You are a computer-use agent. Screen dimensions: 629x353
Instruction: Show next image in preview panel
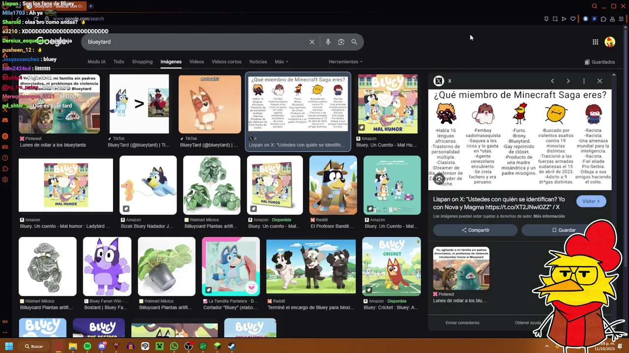(x=568, y=81)
